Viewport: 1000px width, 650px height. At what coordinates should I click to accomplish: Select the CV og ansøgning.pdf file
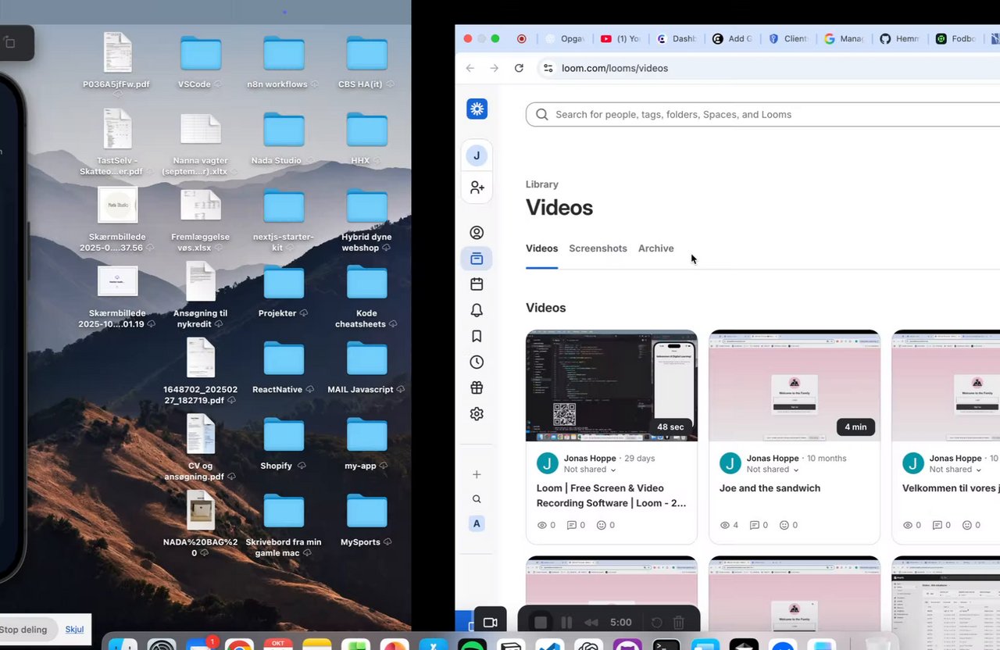200,448
